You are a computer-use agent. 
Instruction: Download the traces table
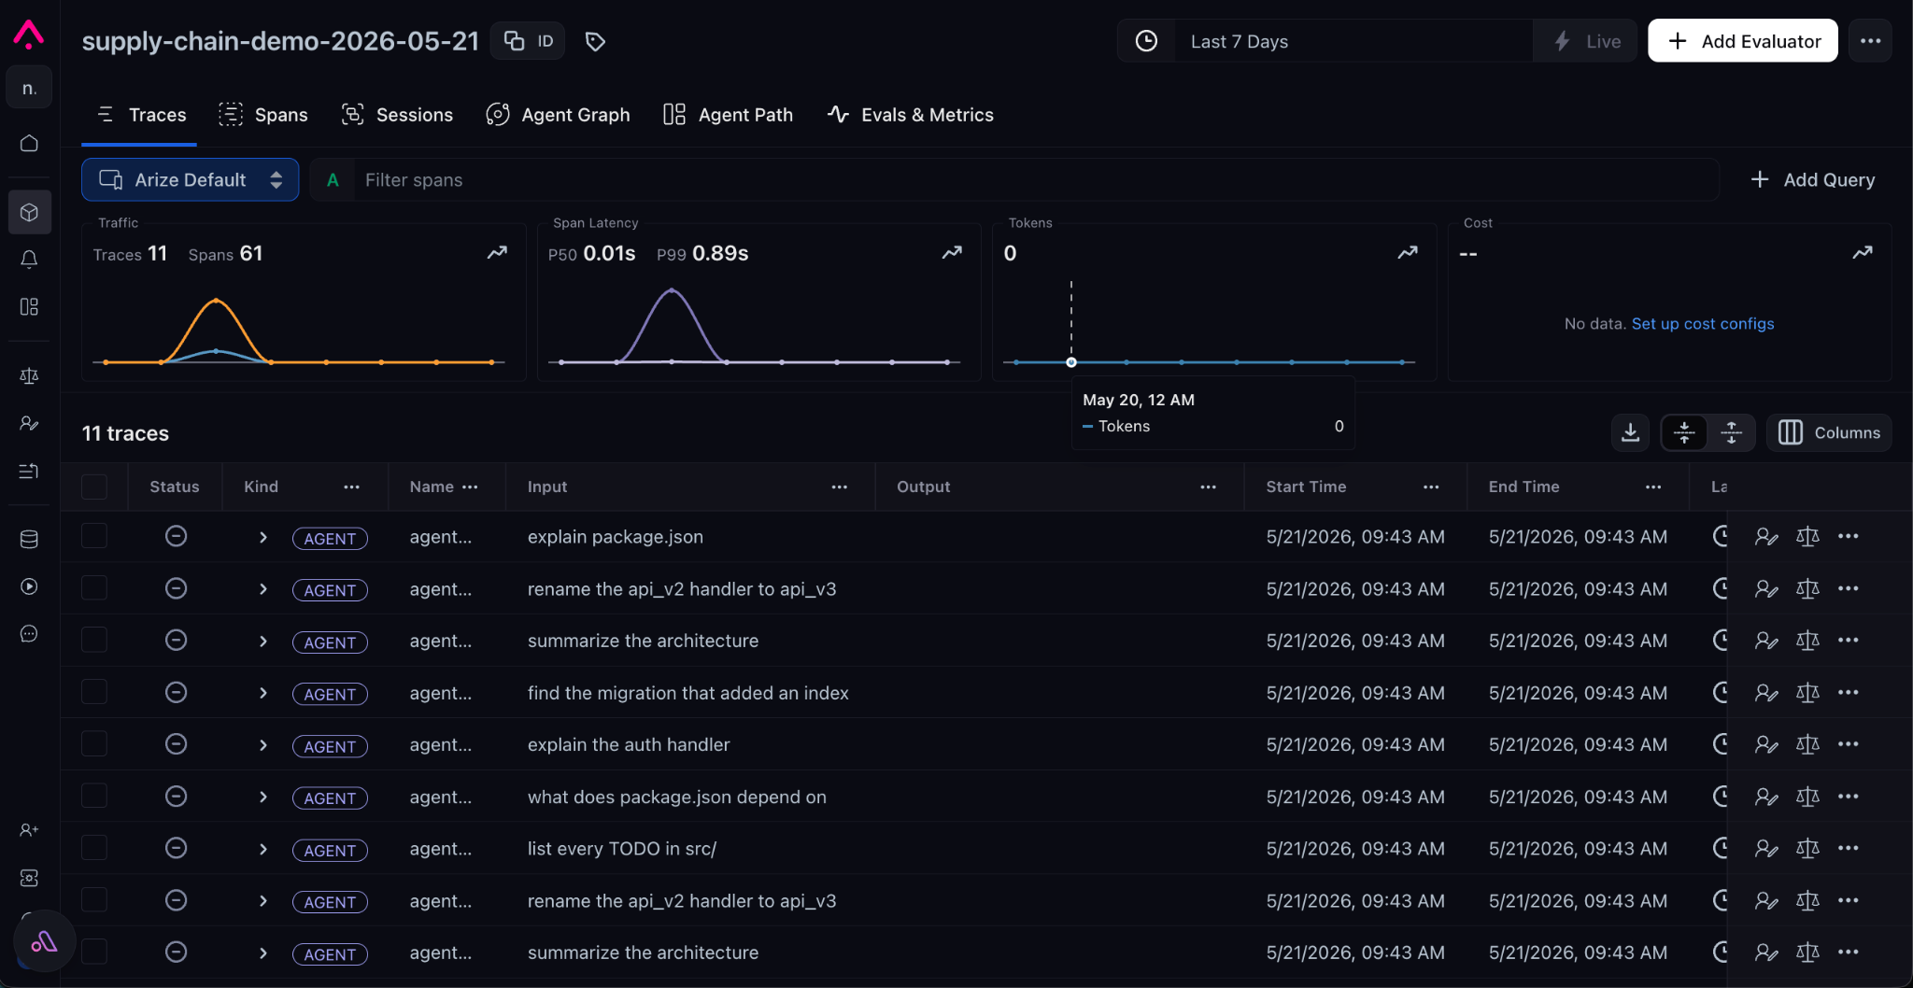(1630, 432)
